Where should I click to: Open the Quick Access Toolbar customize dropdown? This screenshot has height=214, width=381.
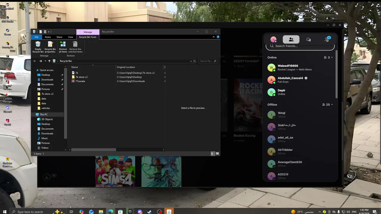(49, 32)
